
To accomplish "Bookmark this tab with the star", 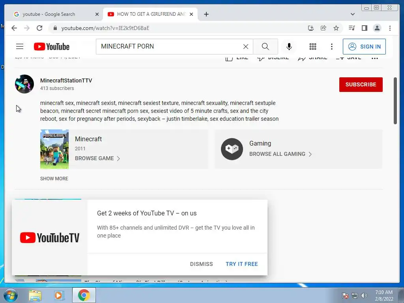I will [336, 28].
